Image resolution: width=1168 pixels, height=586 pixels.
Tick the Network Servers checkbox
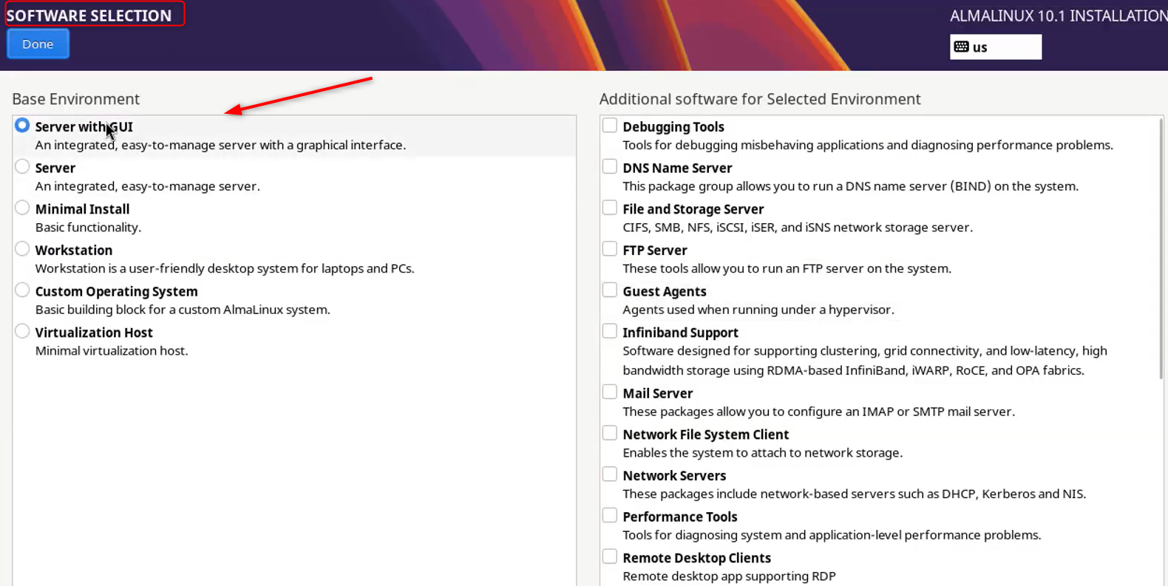pyautogui.click(x=610, y=474)
